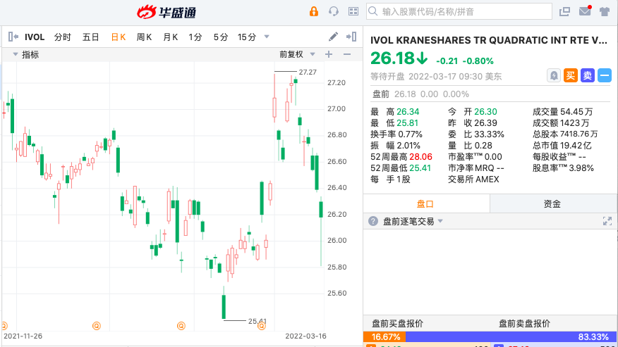Click the 卖 sell button
This screenshot has width=618, height=347.
587,75
